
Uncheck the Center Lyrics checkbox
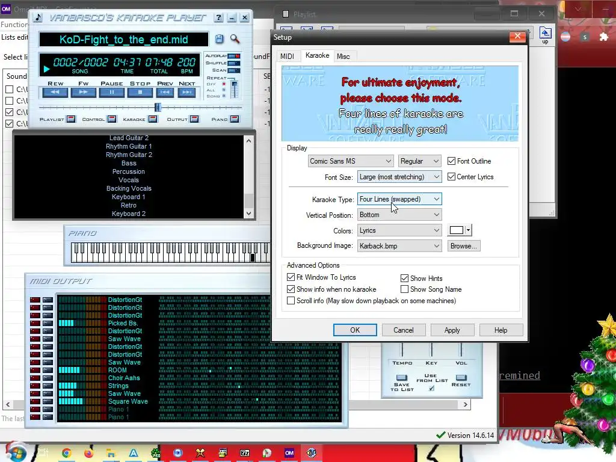click(x=451, y=177)
